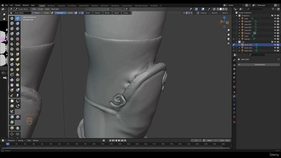Open the File menu
This screenshot has width=281, height=158.
point(7,5)
